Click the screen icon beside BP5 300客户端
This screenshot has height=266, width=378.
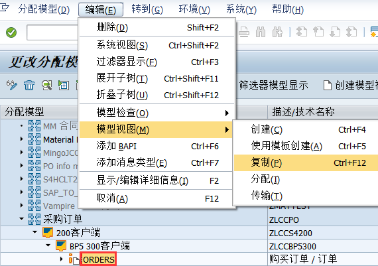61,245
